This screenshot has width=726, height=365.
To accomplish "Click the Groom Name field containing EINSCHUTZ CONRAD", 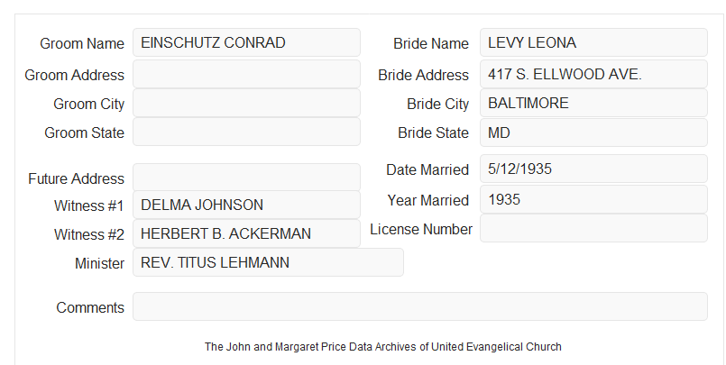I will tap(246, 42).
